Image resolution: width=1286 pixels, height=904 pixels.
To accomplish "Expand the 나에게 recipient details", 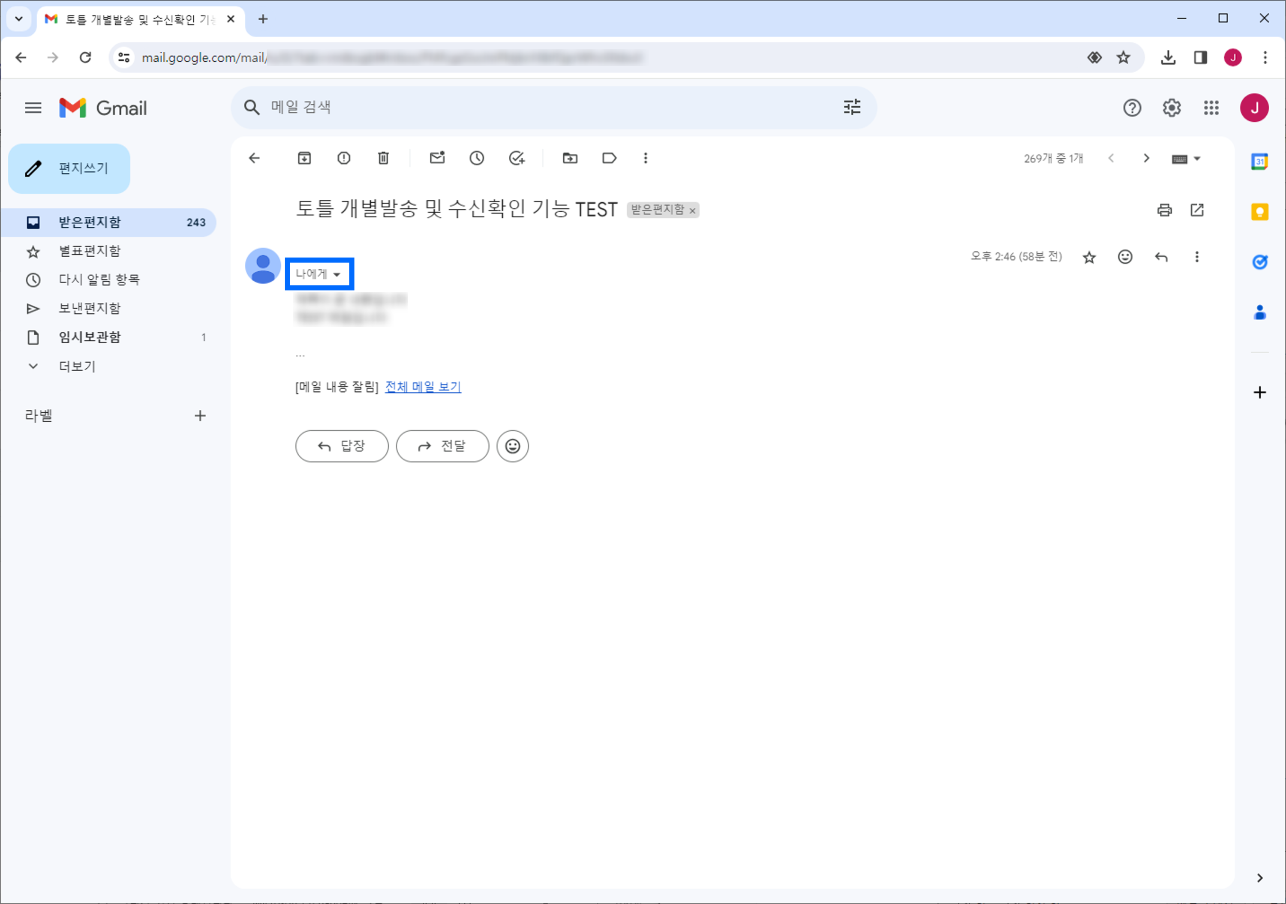I will [x=319, y=274].
